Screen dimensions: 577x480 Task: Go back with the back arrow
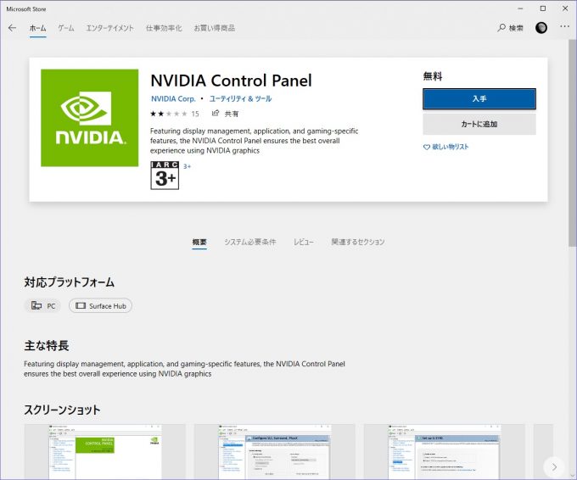click(x=12, y=28)
